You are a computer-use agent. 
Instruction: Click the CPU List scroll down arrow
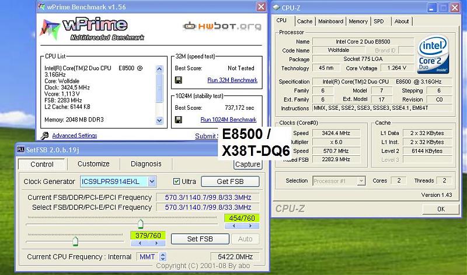(x=159, y=120)
